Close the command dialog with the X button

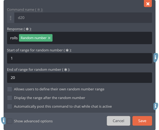(148, 3)
